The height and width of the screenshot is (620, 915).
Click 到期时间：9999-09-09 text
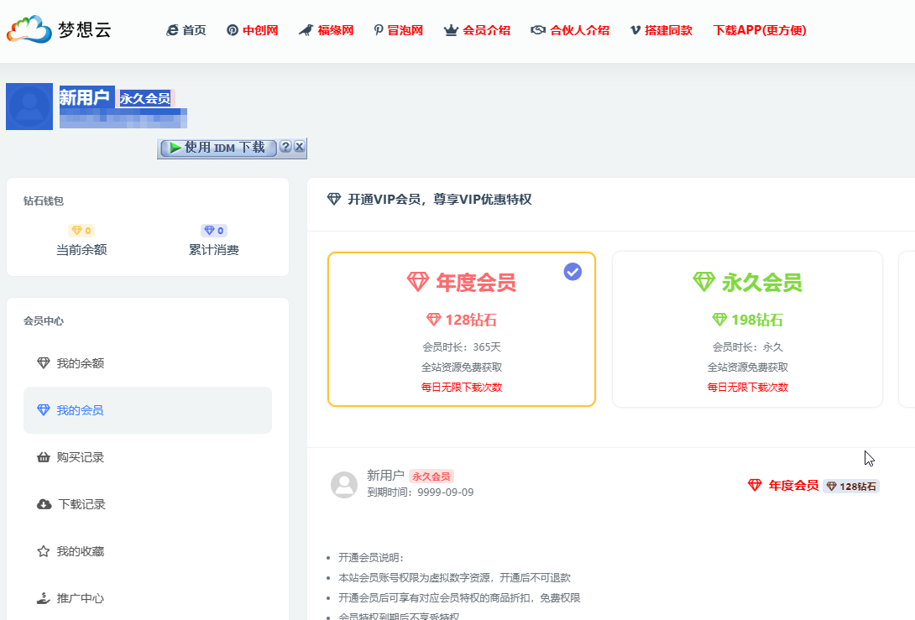(421, 492)
